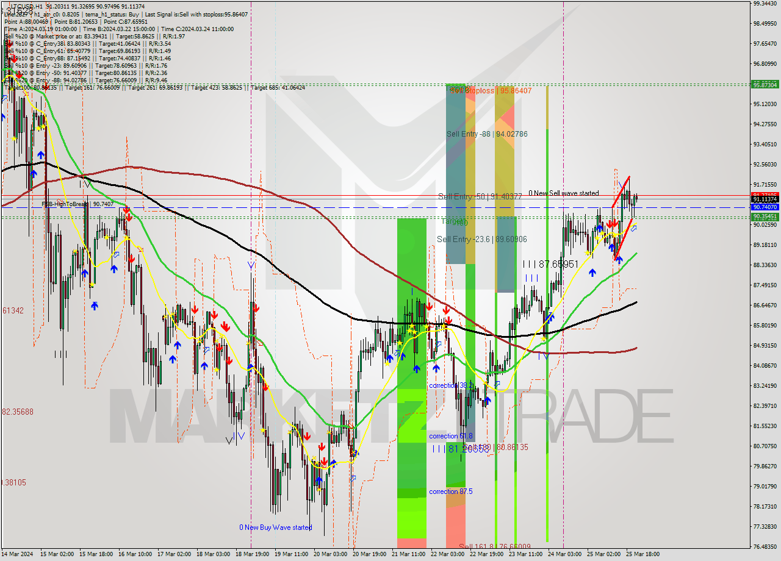Click the 93.40510 price axis label
The height and width of the screenshot is (561, 781).
tap(765, 145)
